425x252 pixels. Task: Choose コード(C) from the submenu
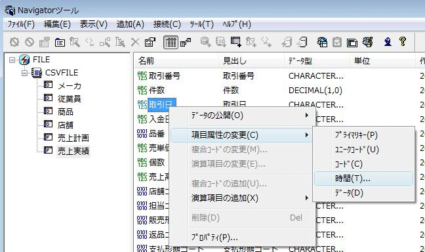[364, 164]
